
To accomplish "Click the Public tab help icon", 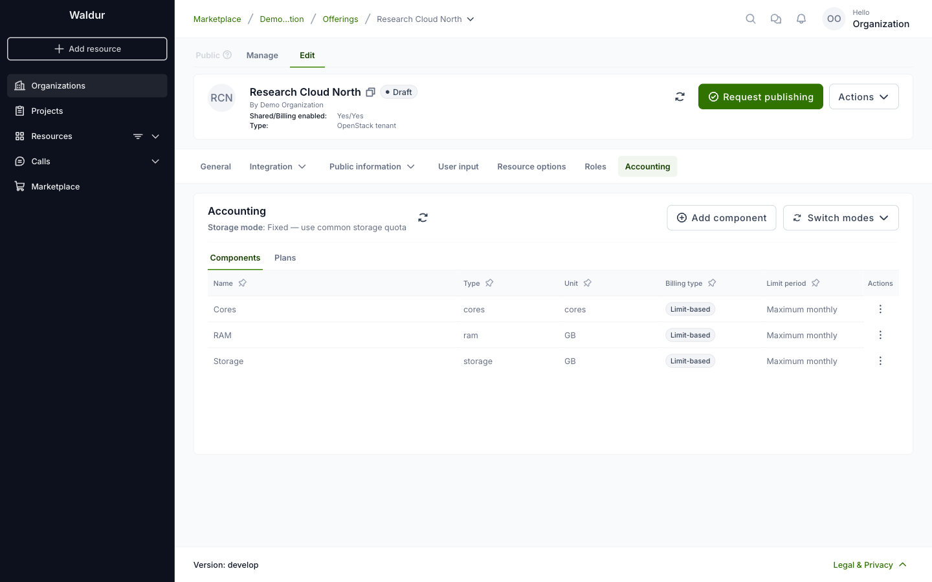I will click(x=227, y=55).
